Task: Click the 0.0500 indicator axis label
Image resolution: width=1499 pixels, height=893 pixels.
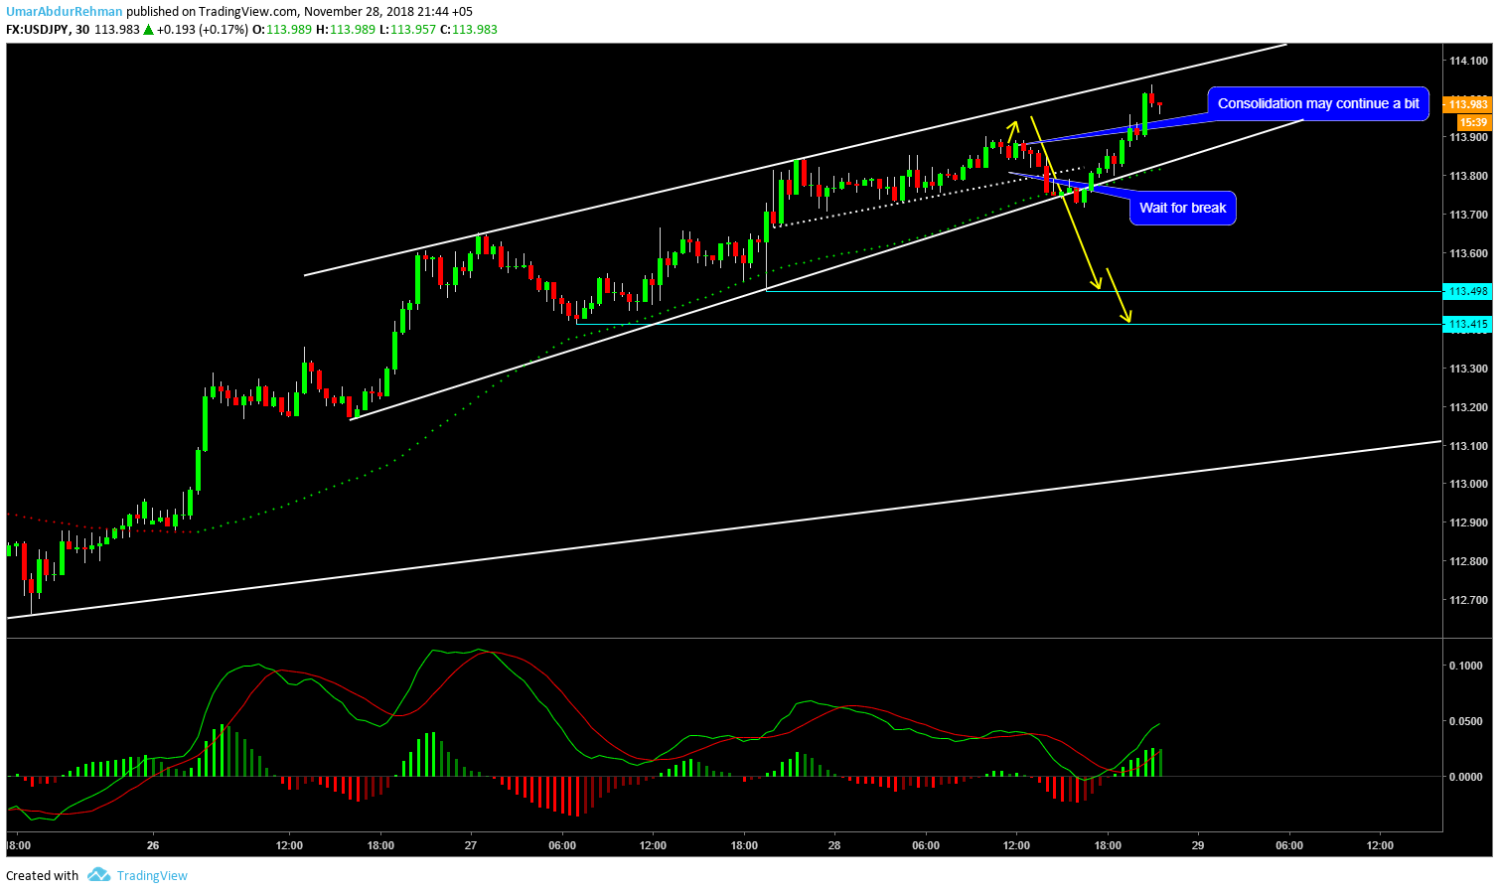Action: (1468, 720)
